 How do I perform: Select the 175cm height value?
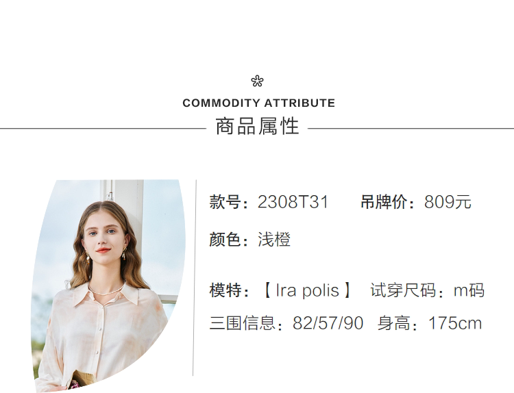[x=455, y=323]
